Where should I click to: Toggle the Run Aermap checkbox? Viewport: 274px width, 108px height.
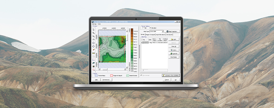tap(141, 75)
